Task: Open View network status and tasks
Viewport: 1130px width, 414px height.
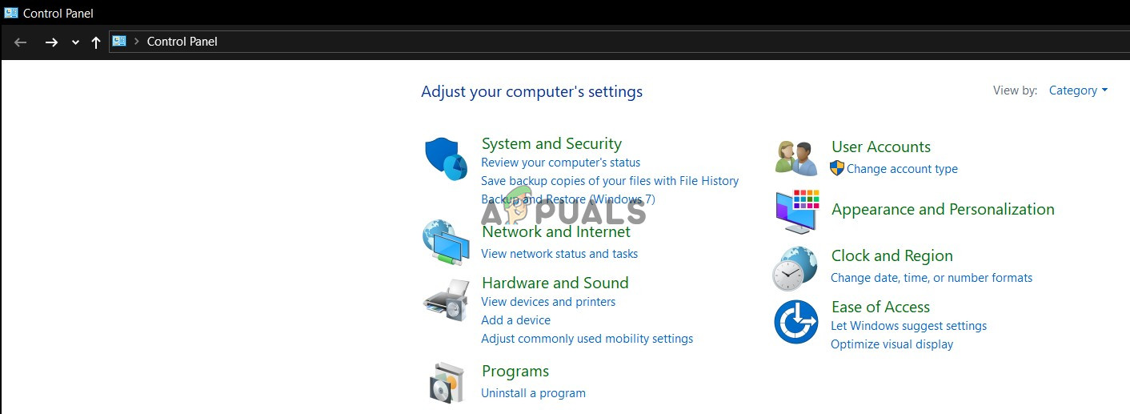Action: coord(559,254)
